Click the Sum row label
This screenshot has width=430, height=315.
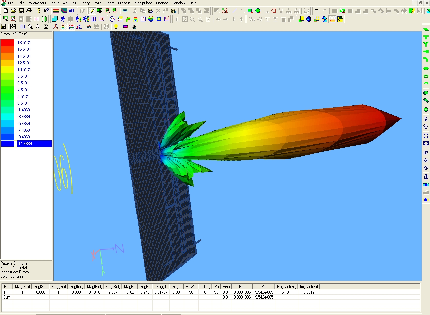(7, 297)
